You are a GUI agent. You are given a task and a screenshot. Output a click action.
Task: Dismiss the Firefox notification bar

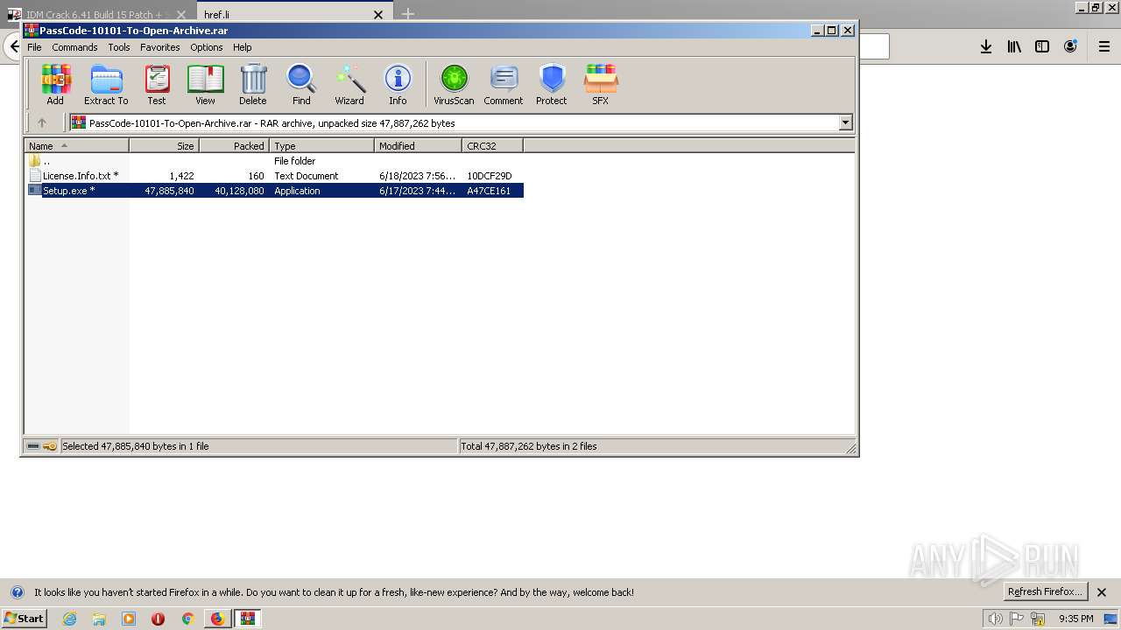click(1102, 592)
